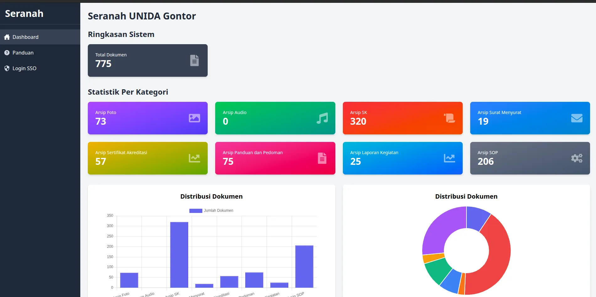The height and width of the screenshot is (297, 596).
Task: Click the envelope icon on Arsip Surat Menyurat
Action: [x=577, y=118]
